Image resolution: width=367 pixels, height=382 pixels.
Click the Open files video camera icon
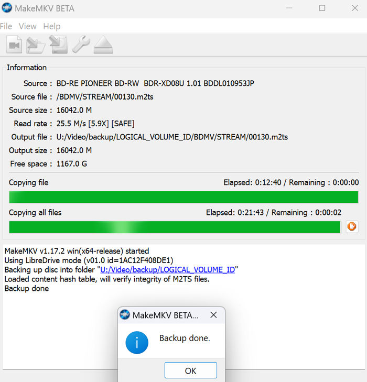(14, 45)
